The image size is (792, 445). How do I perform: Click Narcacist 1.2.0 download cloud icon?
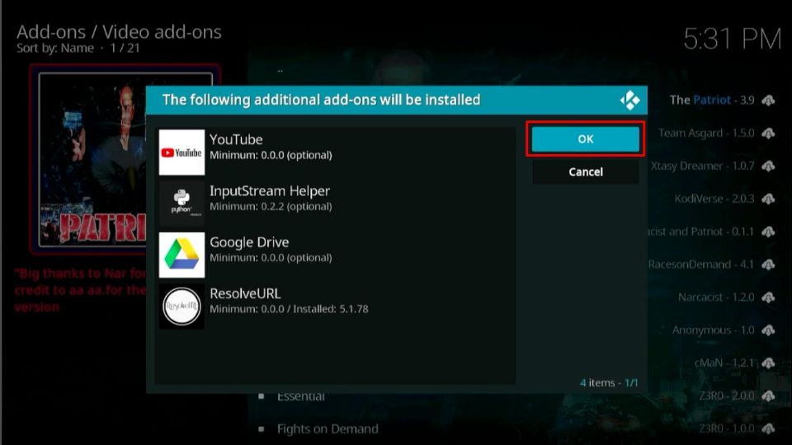click(768, 297)
